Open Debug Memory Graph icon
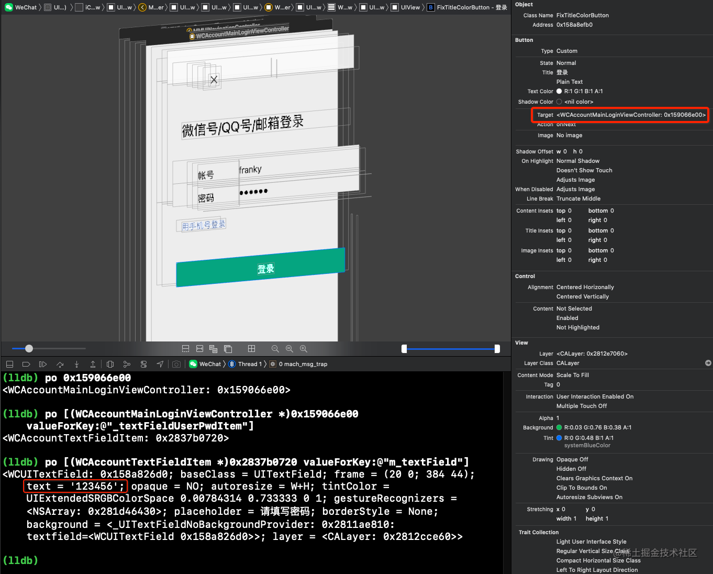This screenshot has height=574, width=713. [x=127, y=364]
